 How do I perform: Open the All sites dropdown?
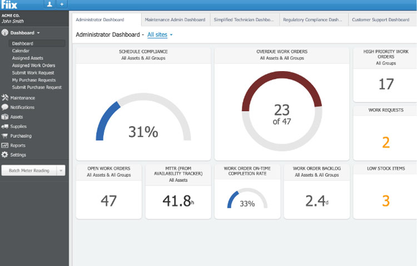pos(160,35)
